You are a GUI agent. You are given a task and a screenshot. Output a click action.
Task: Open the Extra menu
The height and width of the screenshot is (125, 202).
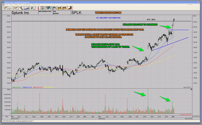click(21, 4)
